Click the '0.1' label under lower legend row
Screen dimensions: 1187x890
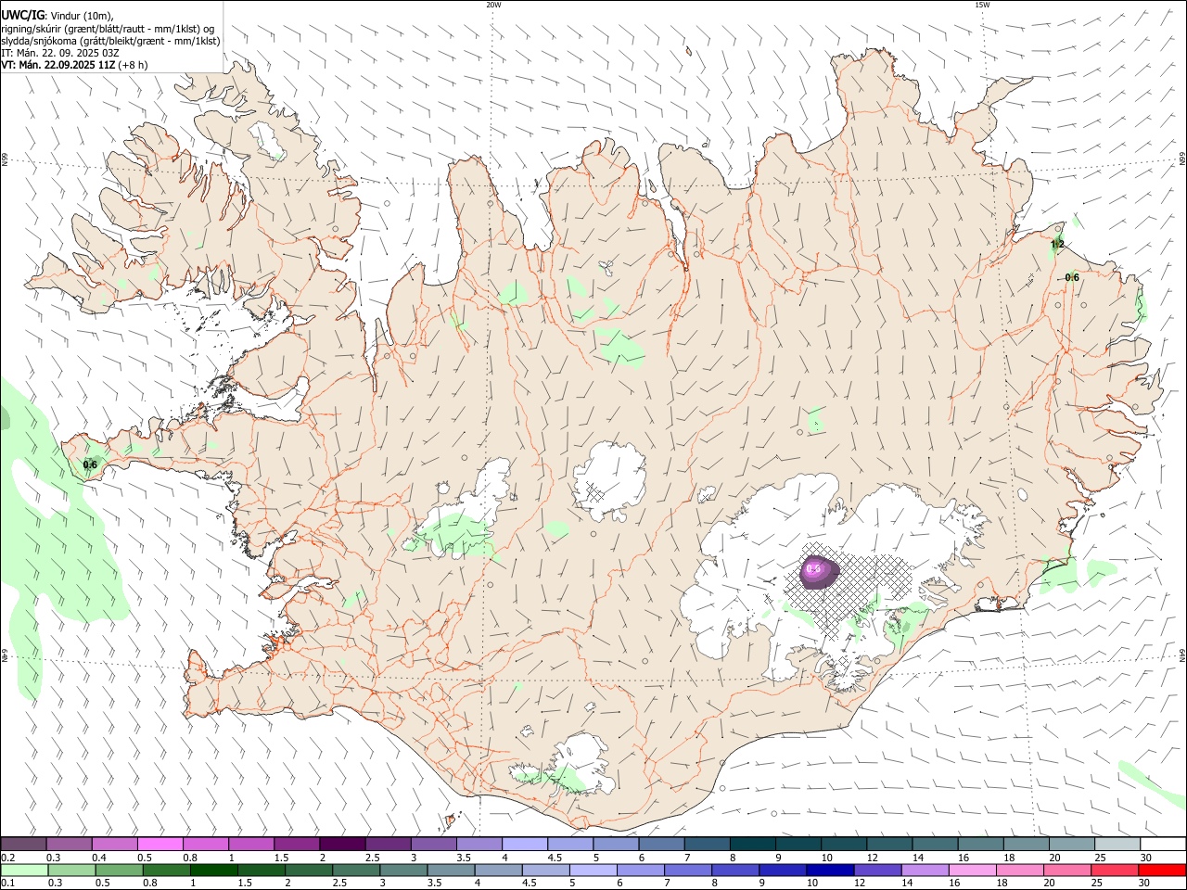pos(7,884)
